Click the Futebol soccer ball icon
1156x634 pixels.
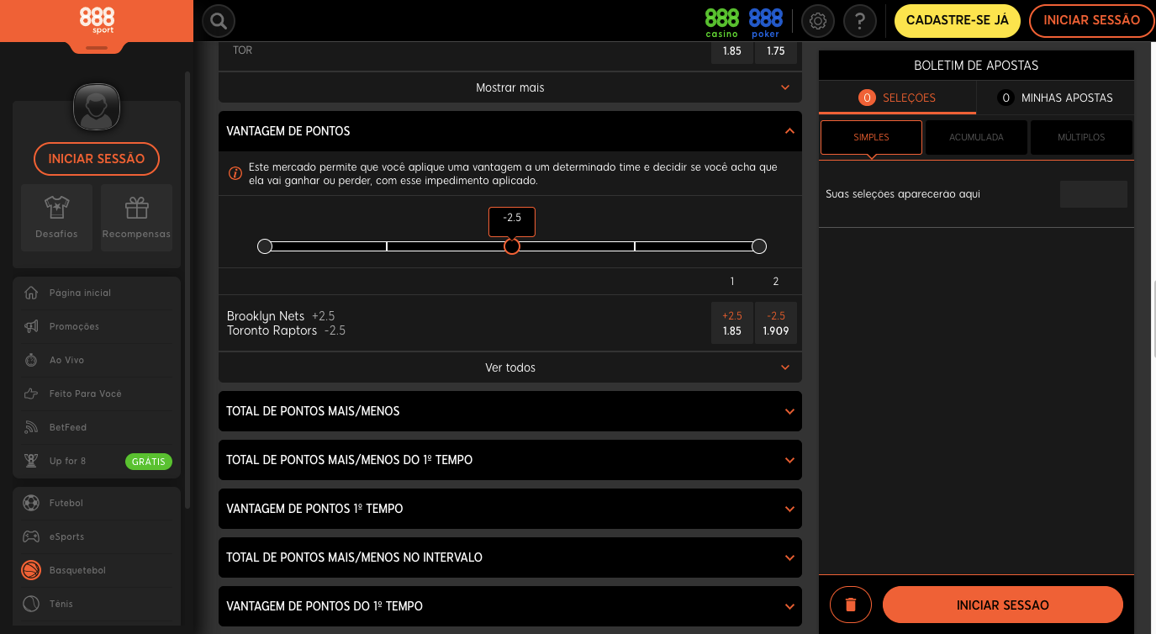31,503
